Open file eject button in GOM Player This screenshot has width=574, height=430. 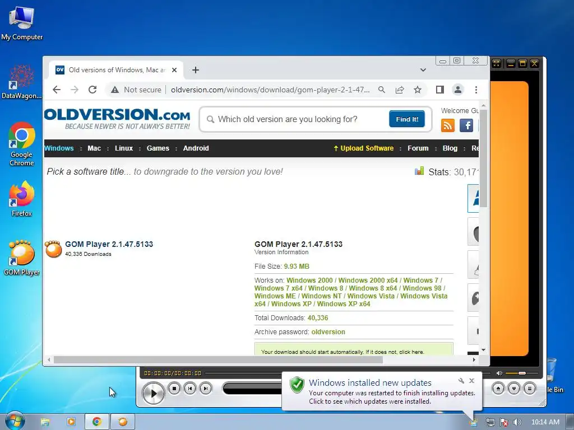pos(498,389)
